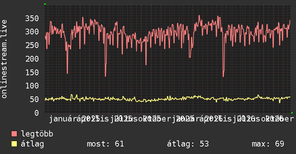The width and height of the screenshot is (296, 154).
Task: Click the legtöbb legend label
Action: point(37,134)
